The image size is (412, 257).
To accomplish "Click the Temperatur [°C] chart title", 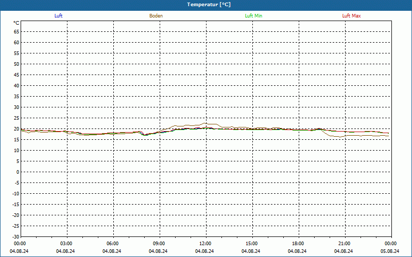I will click(x=209, y=5).
